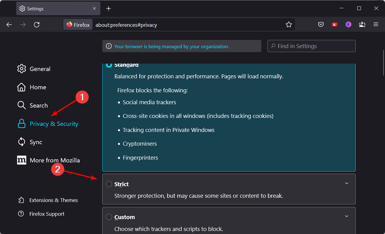
Task: Reload the current page
Action: [x=37, y=25]
